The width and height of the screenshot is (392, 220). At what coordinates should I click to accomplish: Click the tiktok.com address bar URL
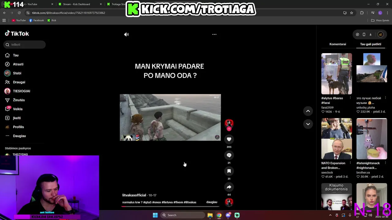click(69, 13)
